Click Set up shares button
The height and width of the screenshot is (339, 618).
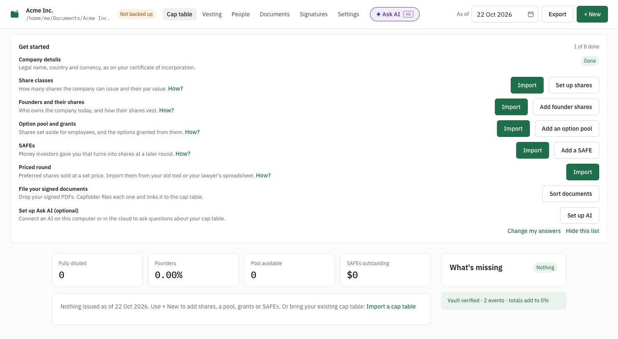574,85
